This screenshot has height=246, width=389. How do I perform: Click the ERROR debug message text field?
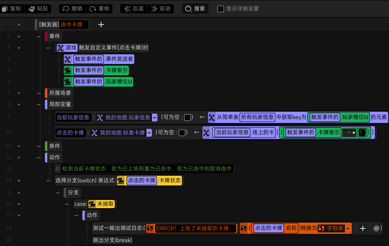point(195,228)
